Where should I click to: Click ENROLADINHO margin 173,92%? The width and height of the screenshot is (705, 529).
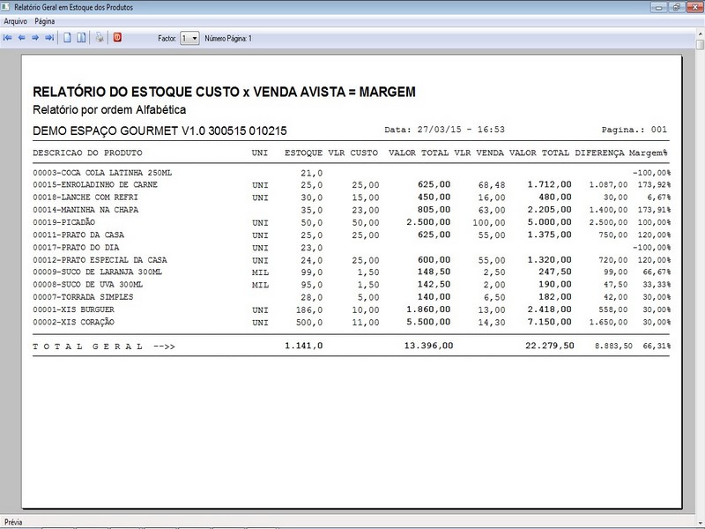[654, 185]
